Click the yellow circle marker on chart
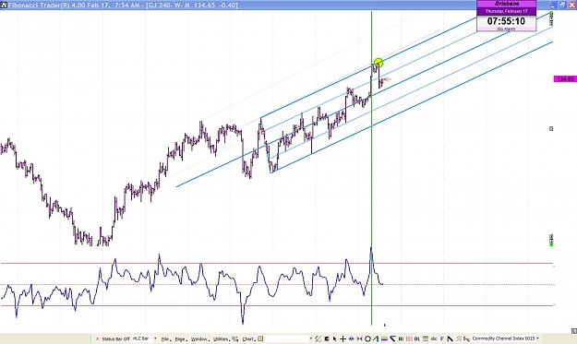The width and height of the screenshot is (577, 344). pos(379,63)
